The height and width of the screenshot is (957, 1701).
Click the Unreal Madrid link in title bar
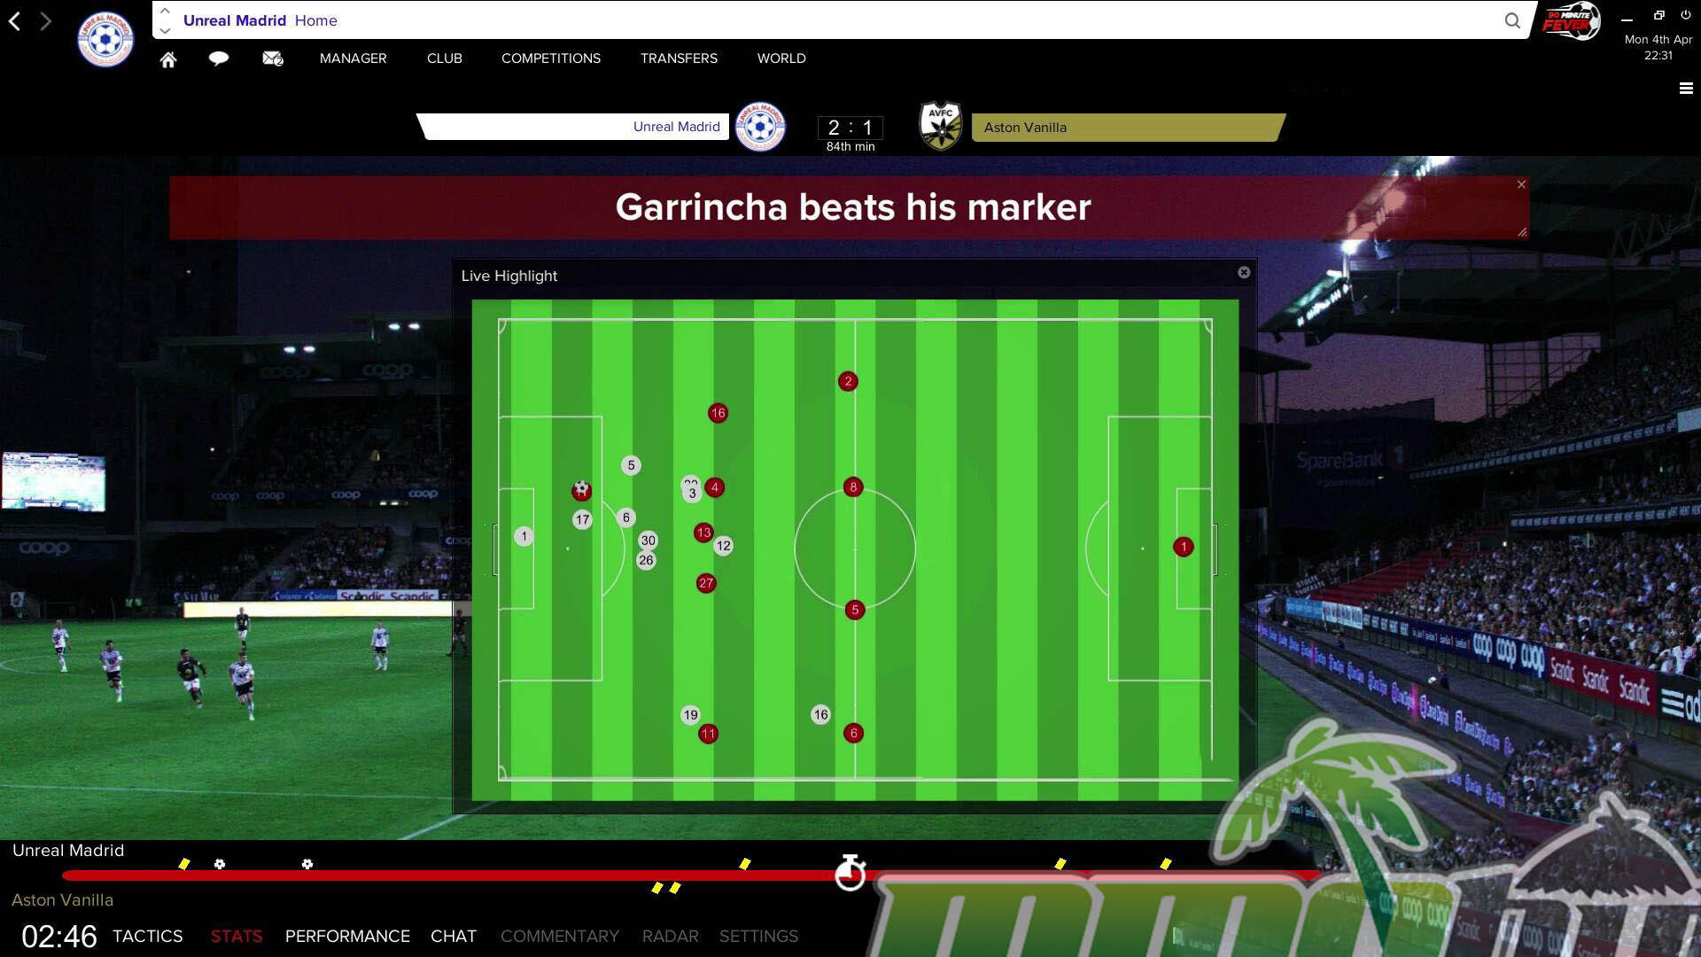click(235, 20)
